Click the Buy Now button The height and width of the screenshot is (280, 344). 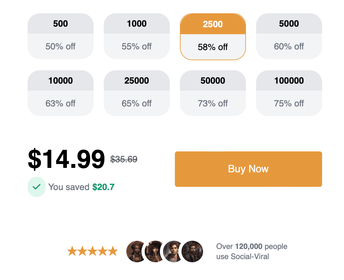click(248, 169)
